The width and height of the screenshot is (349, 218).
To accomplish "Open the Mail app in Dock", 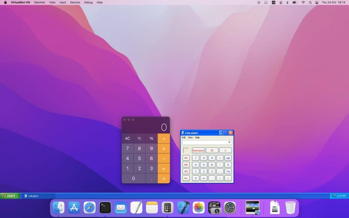I will click(121, 207).
